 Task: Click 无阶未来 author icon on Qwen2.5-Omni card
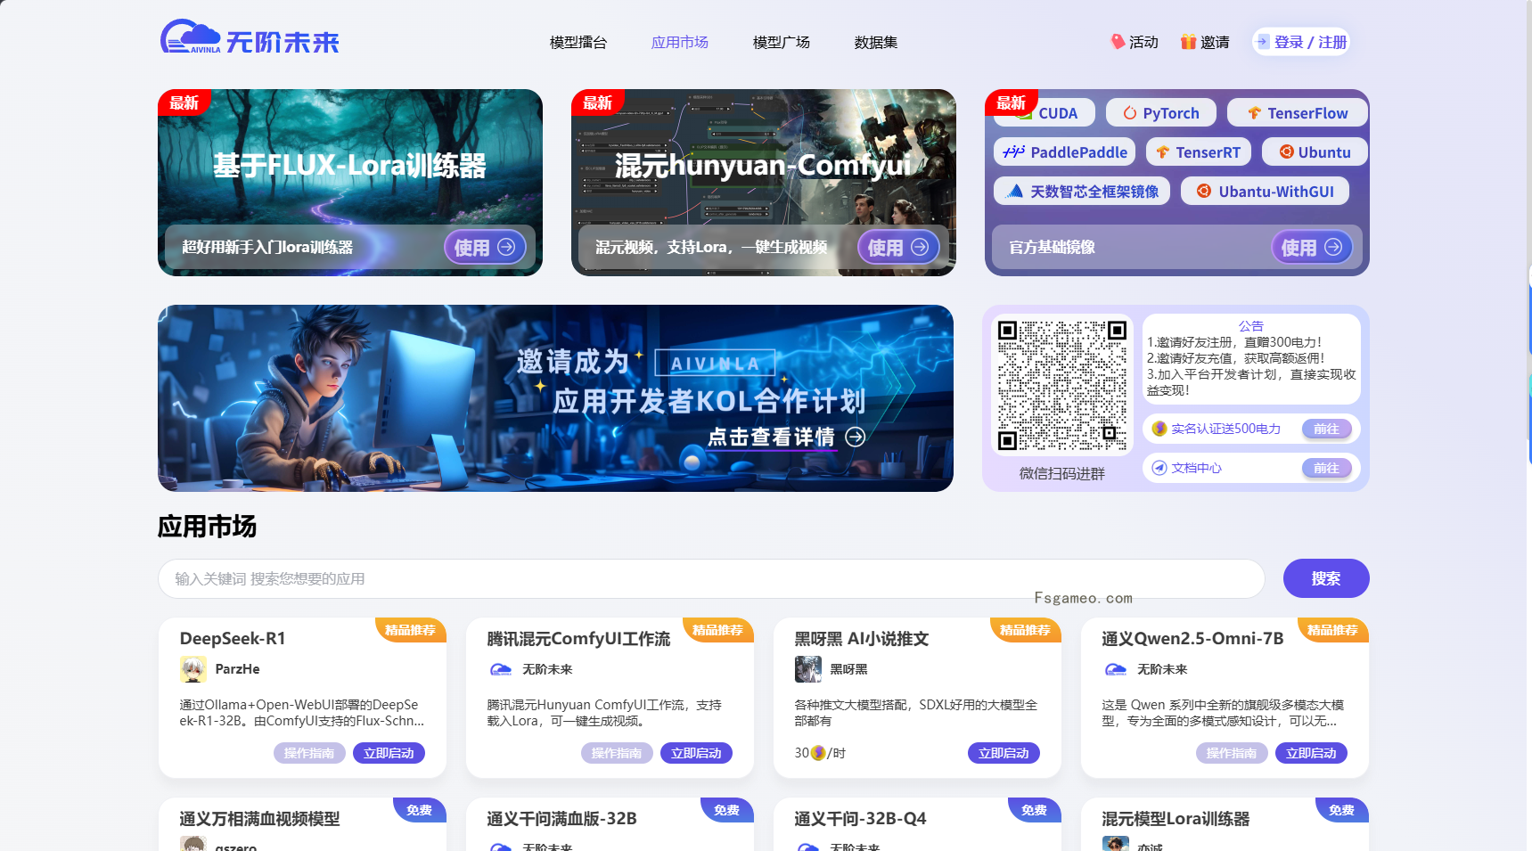pos(1116,669)
